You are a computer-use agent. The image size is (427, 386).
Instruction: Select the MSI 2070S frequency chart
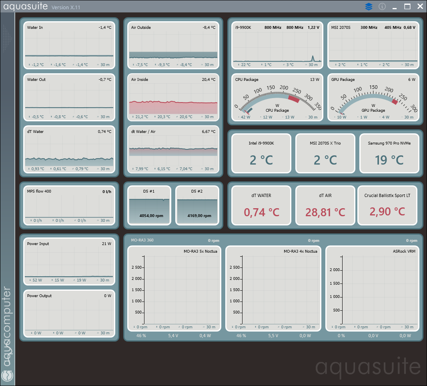point(373,46)
